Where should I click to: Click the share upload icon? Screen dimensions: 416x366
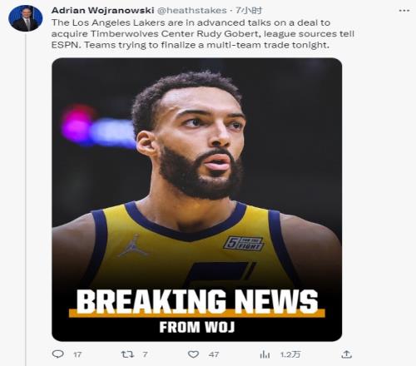point(346,354)
